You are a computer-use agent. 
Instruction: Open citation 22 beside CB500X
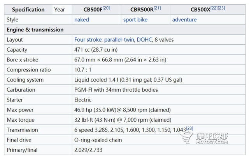[x=214, y=8]
